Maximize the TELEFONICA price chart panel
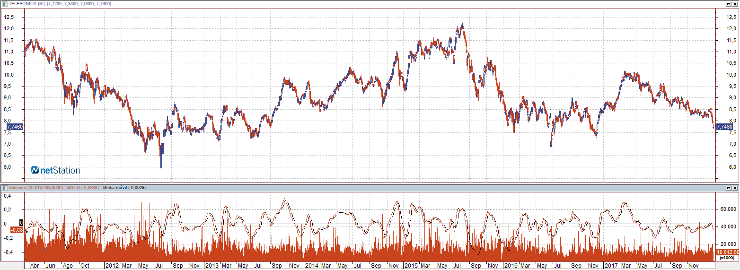Viewport: 740px width, 270px height. pyautogui.click(x=729, y=3)
